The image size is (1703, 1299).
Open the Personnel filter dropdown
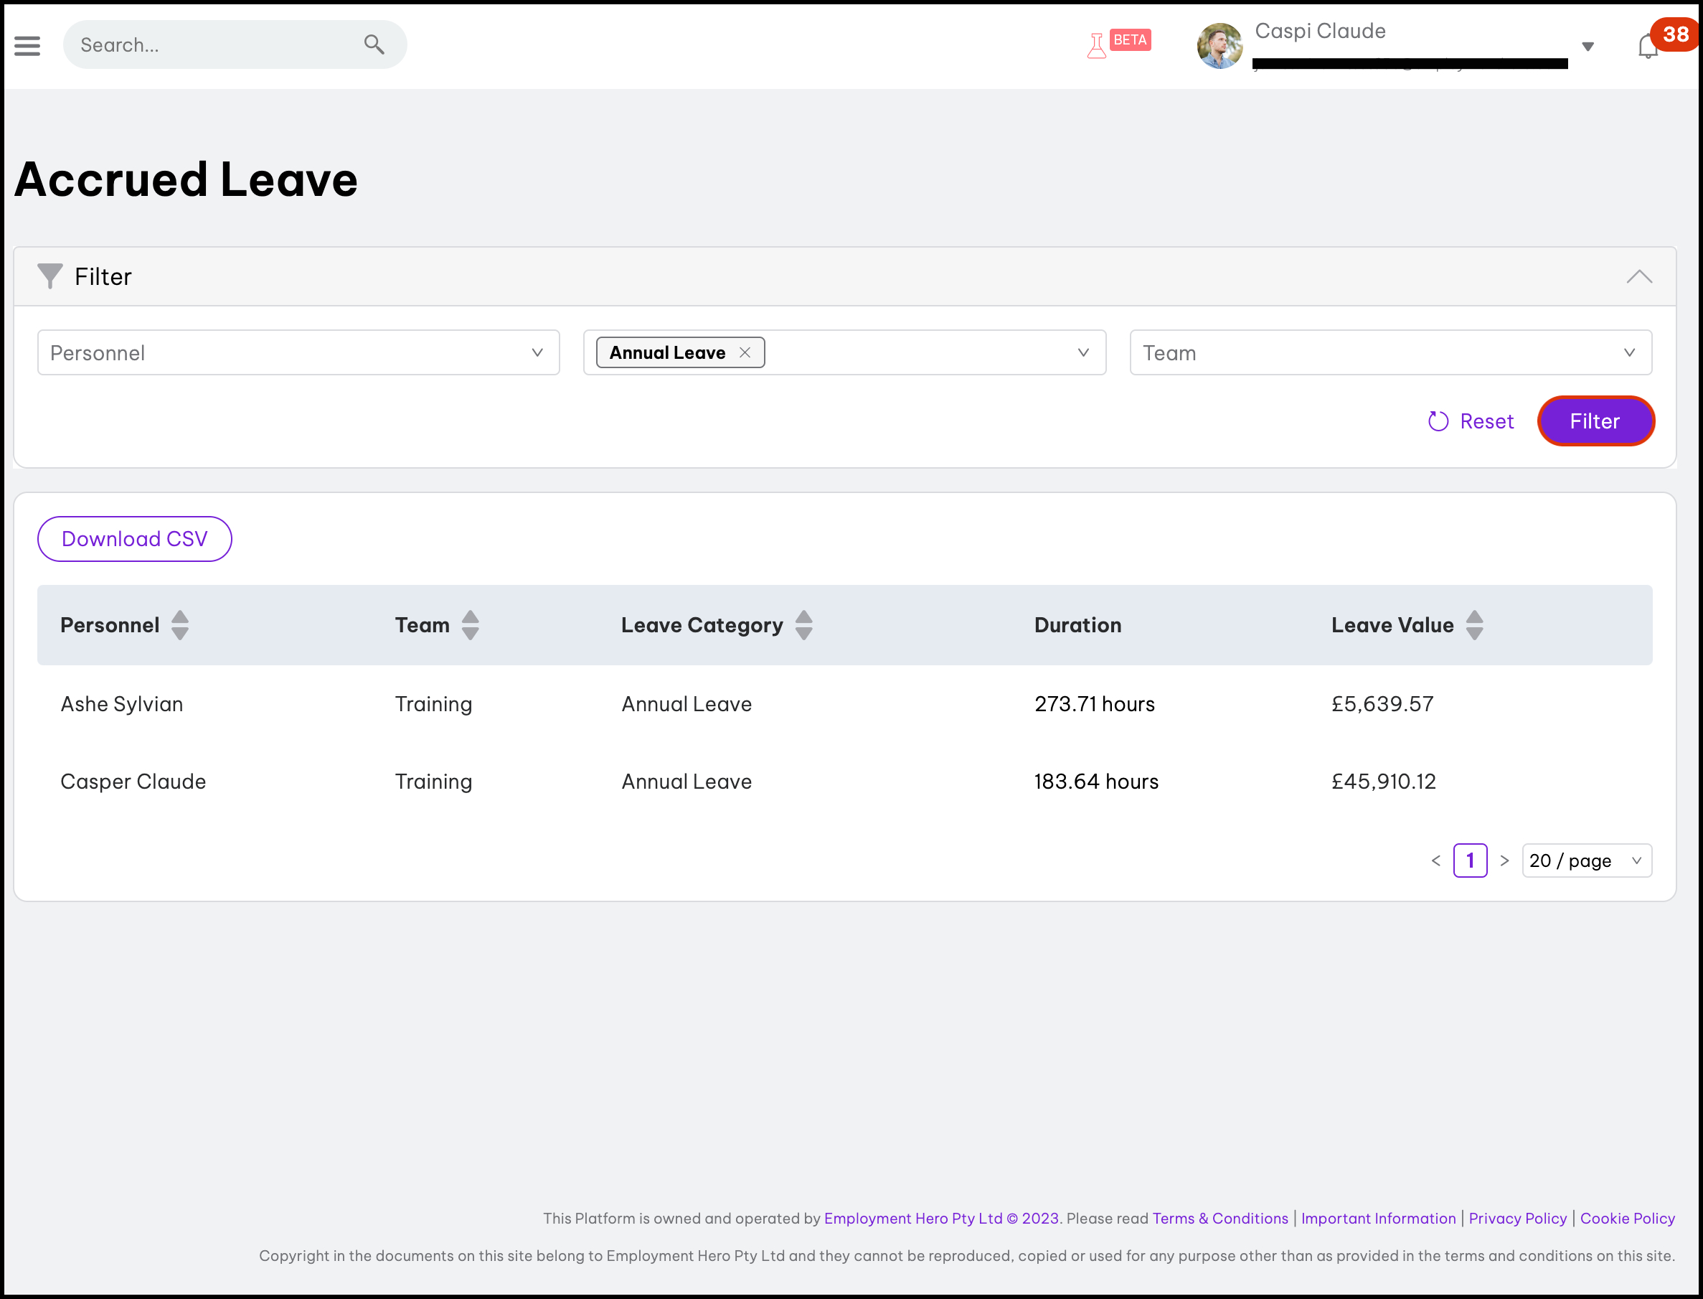click(298, 352)
